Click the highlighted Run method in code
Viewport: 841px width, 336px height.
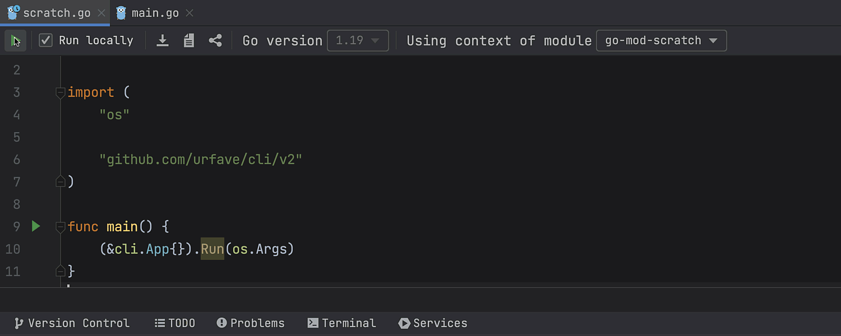pyautogui.click(x=212, y=249)
